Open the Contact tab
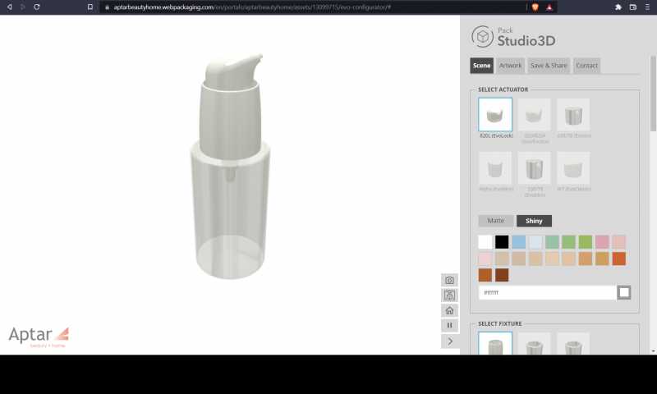 point(586,66)
